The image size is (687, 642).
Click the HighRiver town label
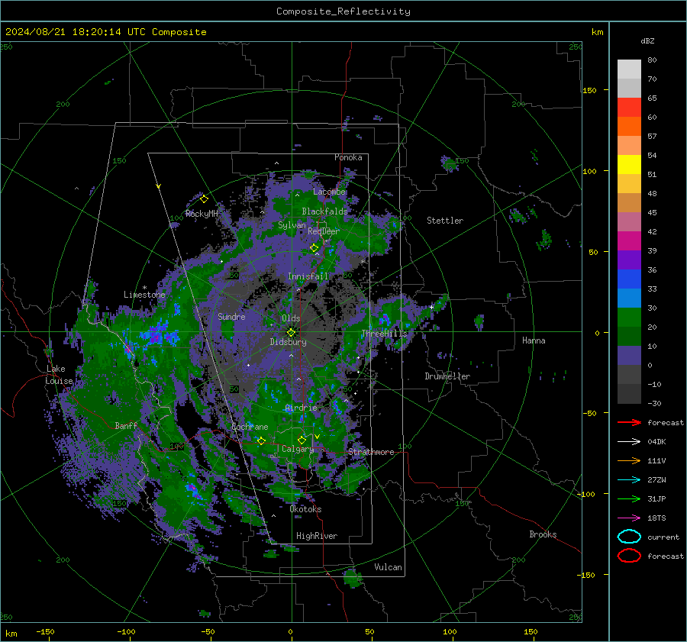pos(317,536)
